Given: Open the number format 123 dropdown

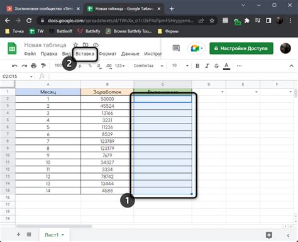Looking at the screenshot, I should click(119, 66).
